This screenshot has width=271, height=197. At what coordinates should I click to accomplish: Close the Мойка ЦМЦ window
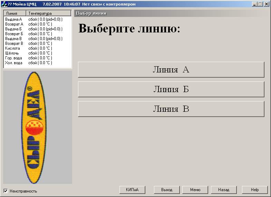(x=266, y=4)
